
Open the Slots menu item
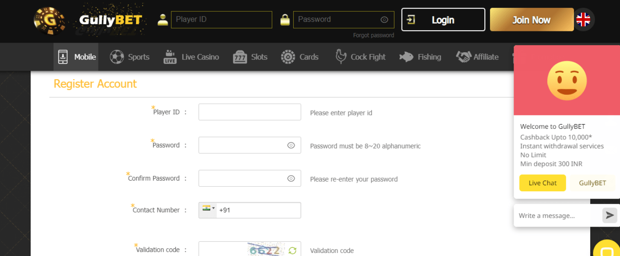click(x=250, y=57)
